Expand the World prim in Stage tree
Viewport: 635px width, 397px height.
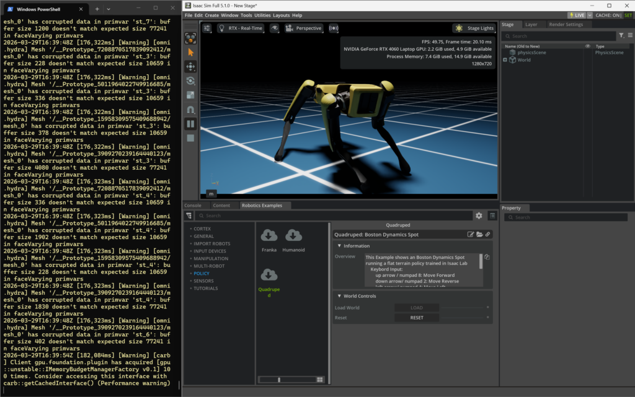coord(505,60)
